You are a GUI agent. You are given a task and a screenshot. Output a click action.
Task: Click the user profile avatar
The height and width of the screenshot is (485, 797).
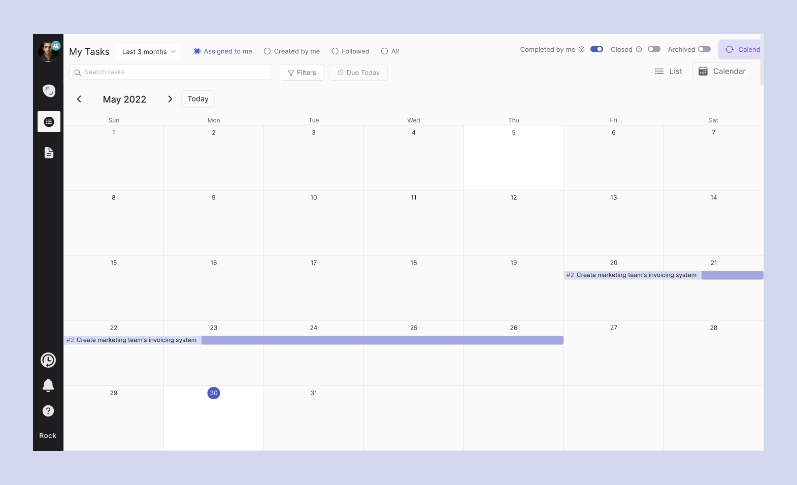tap(48, 51)
